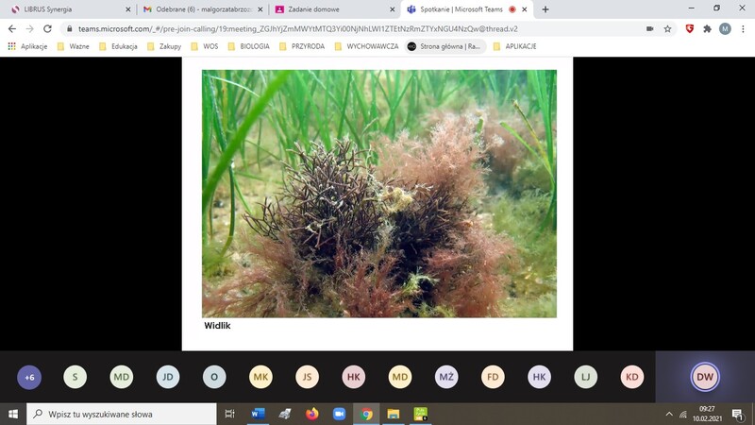The width and height of the screenshot is (755, 425).
Task: Open the Zoom app in the taskbar
Action: (x=340, y=414)
